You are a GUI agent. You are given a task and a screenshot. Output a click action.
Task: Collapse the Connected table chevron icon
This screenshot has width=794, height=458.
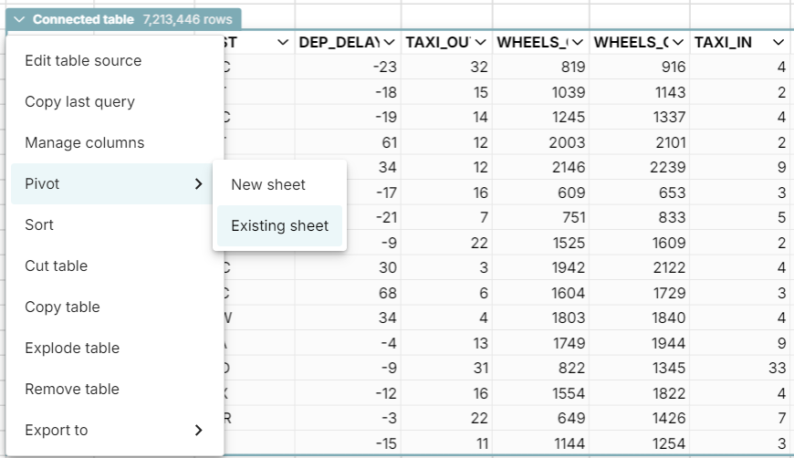(x=19, y=19)
